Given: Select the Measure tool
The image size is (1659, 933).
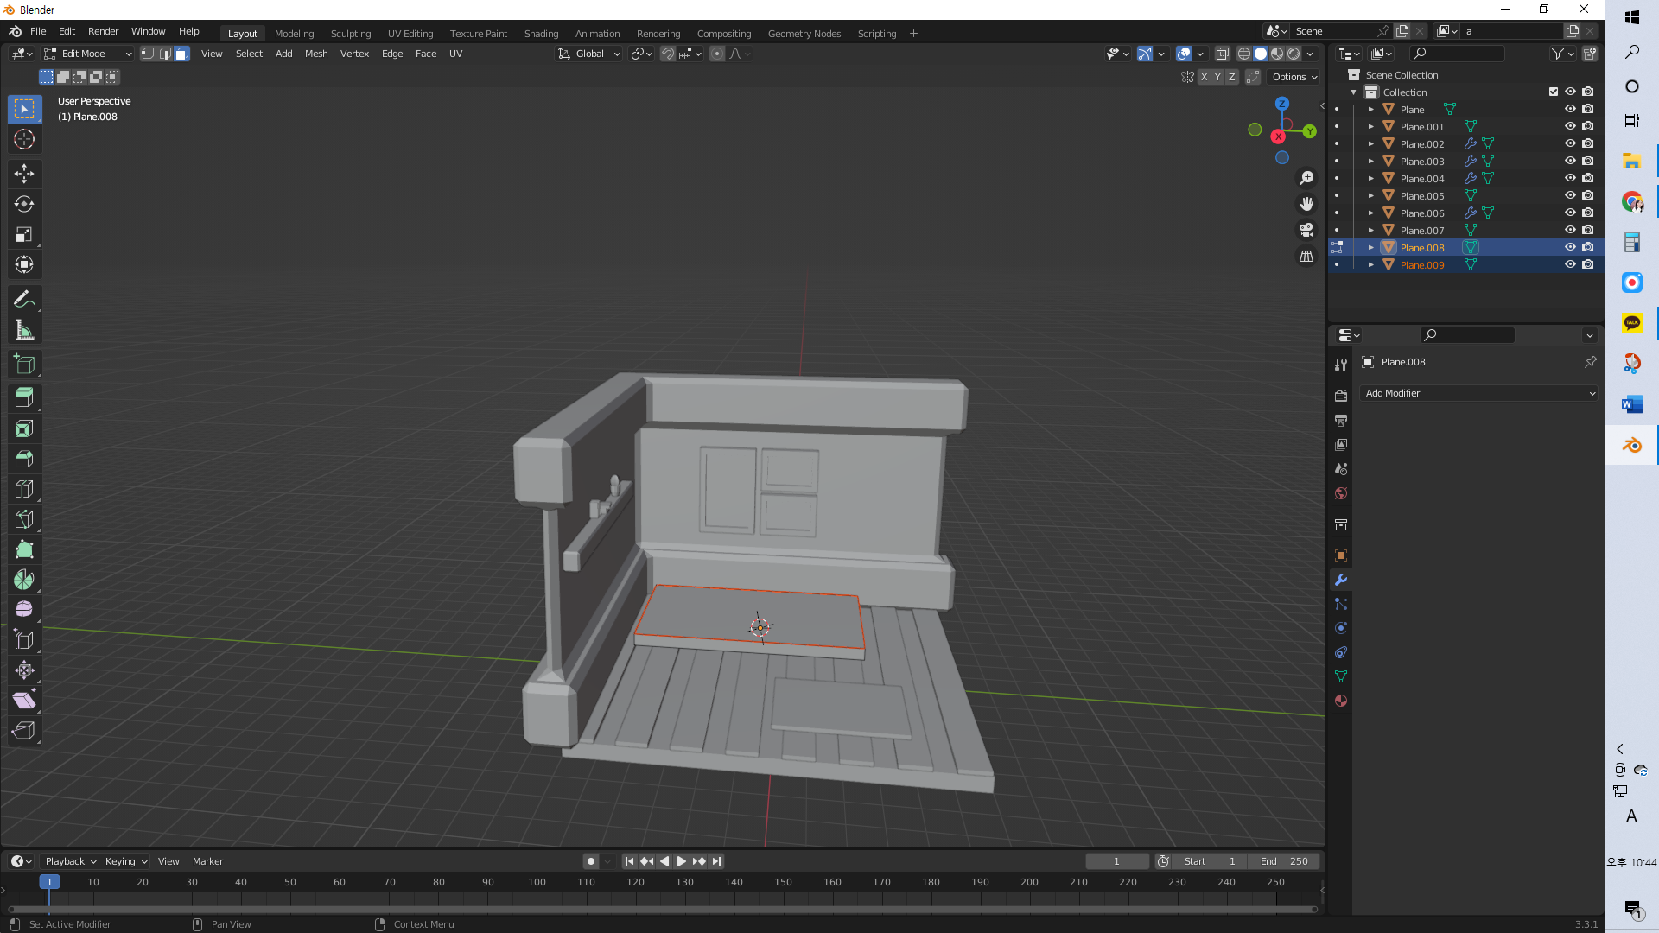Looking at the screenshot, I should tap(24, 329).
